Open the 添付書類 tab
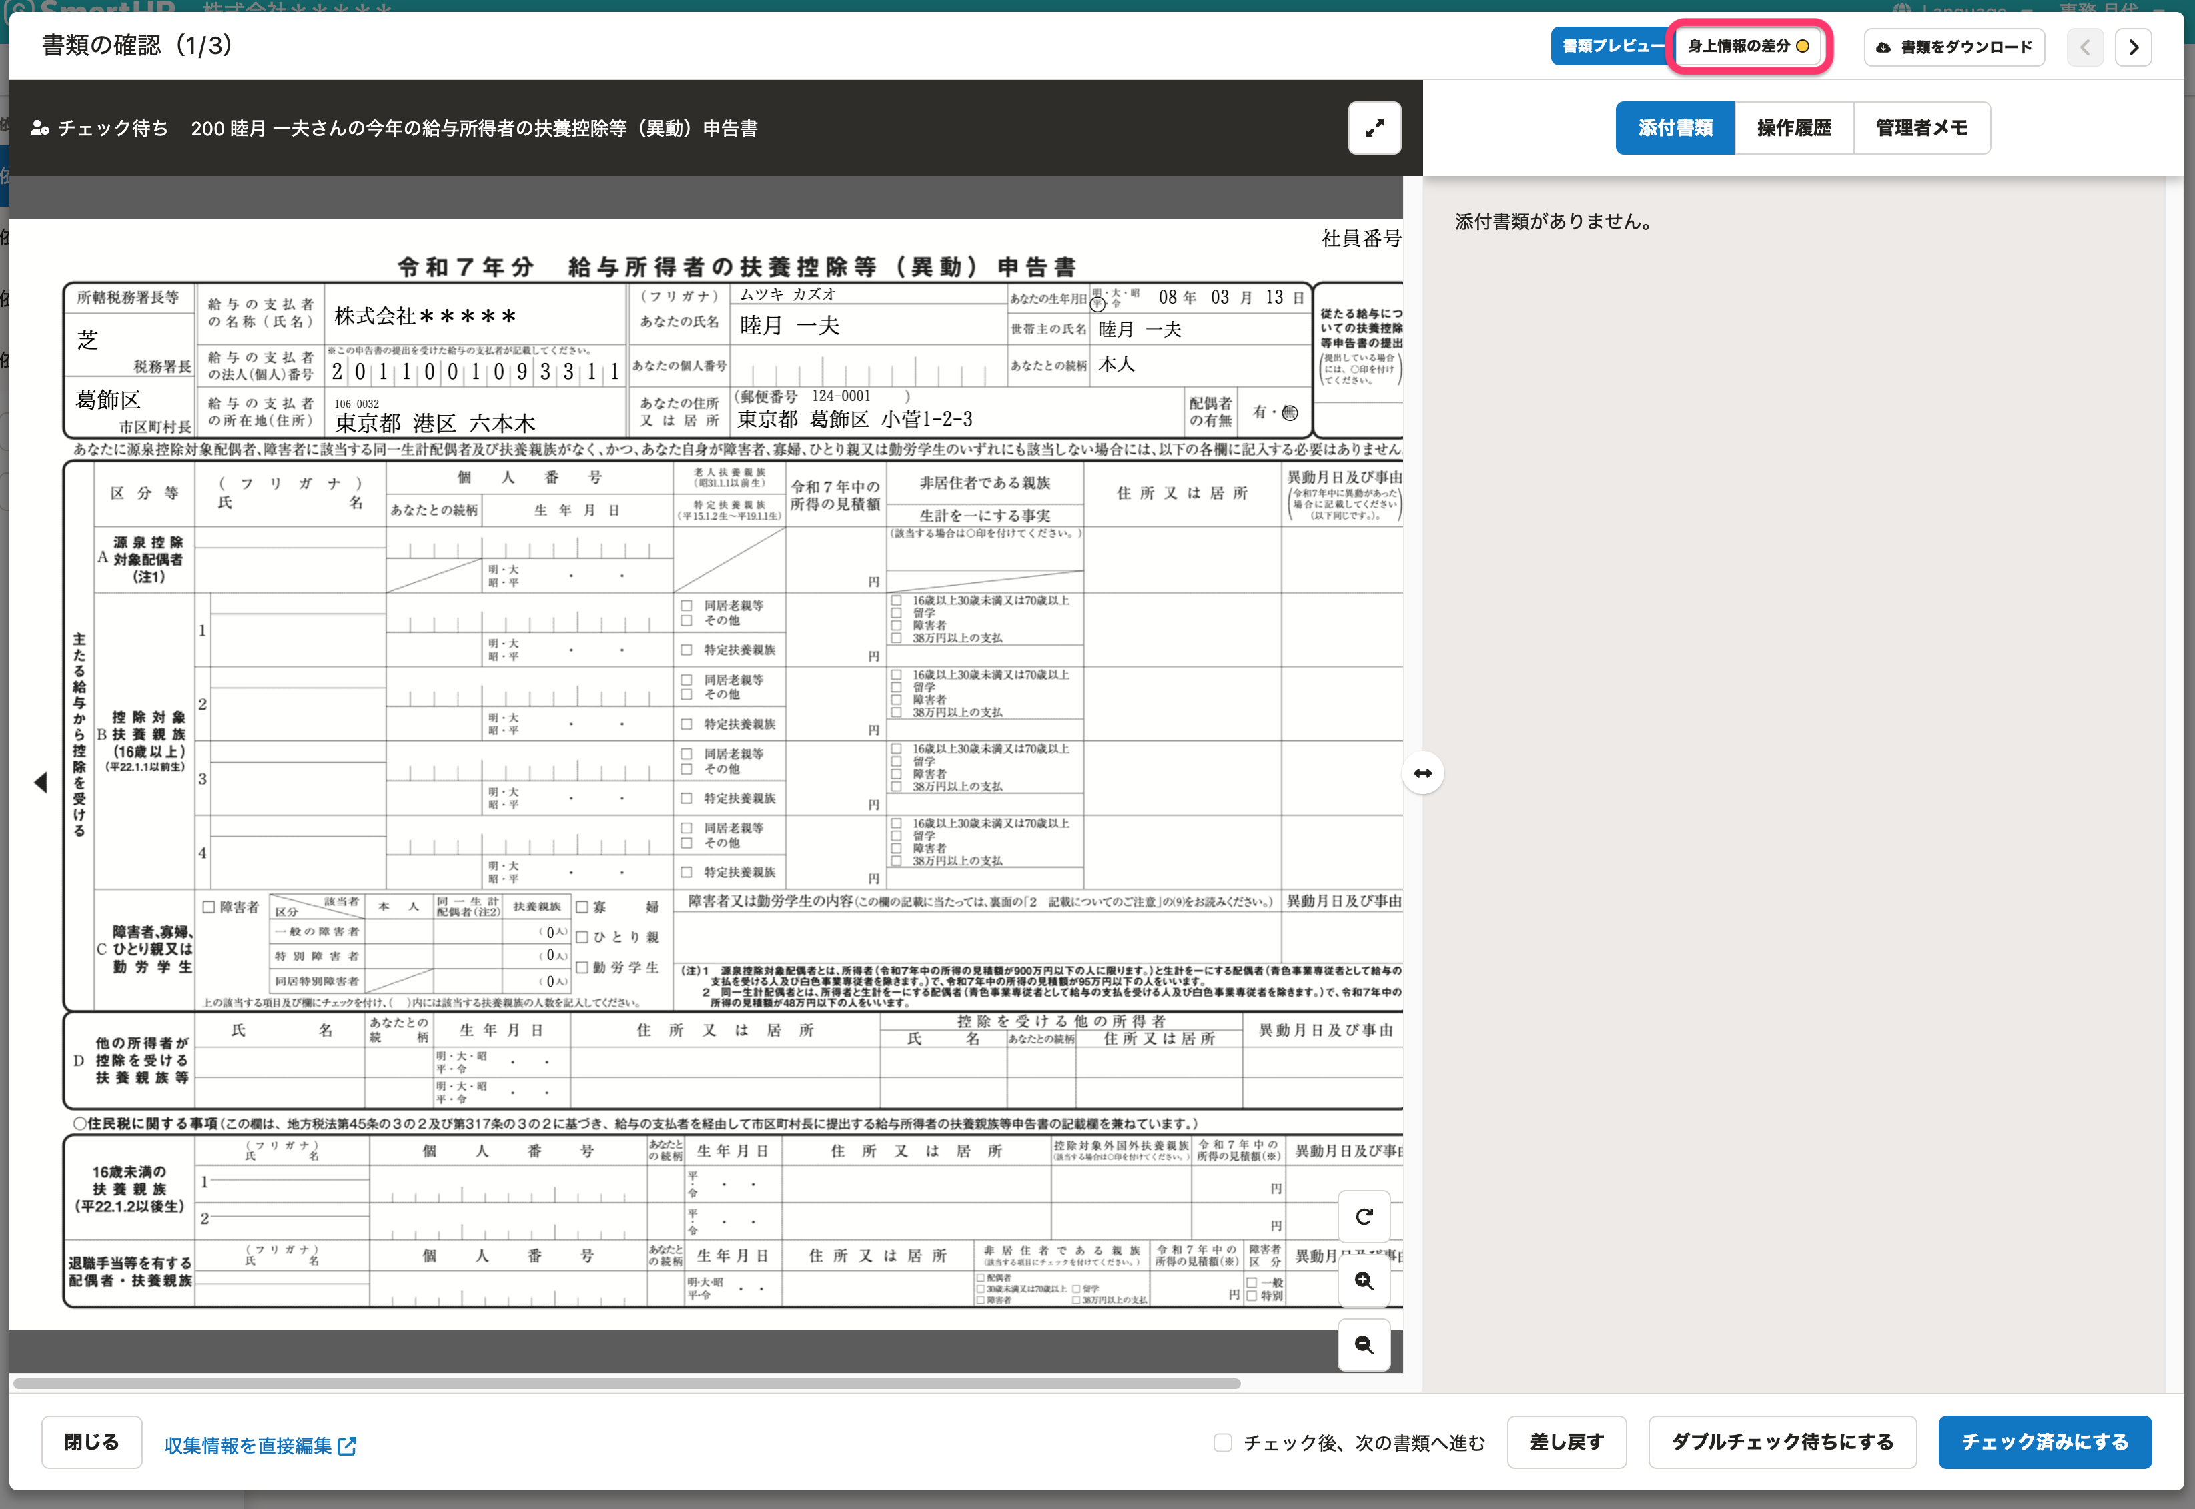2195x1509 pixels. point(1674,129)
